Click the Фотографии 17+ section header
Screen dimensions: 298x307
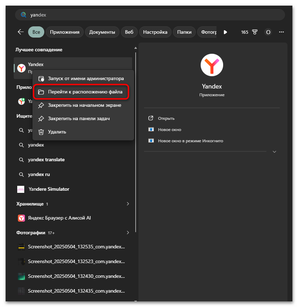[35, 233]
